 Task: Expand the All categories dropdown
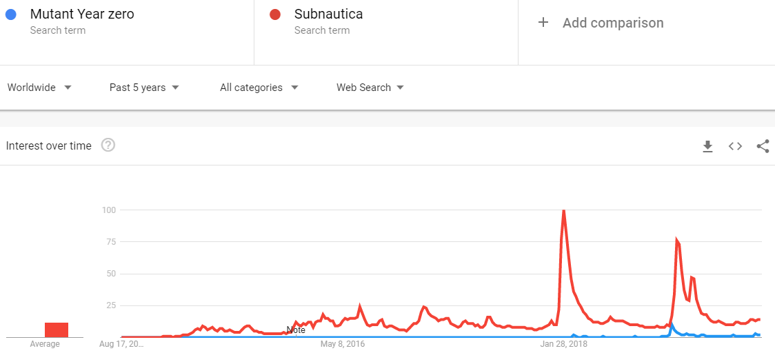click(259, 88)
